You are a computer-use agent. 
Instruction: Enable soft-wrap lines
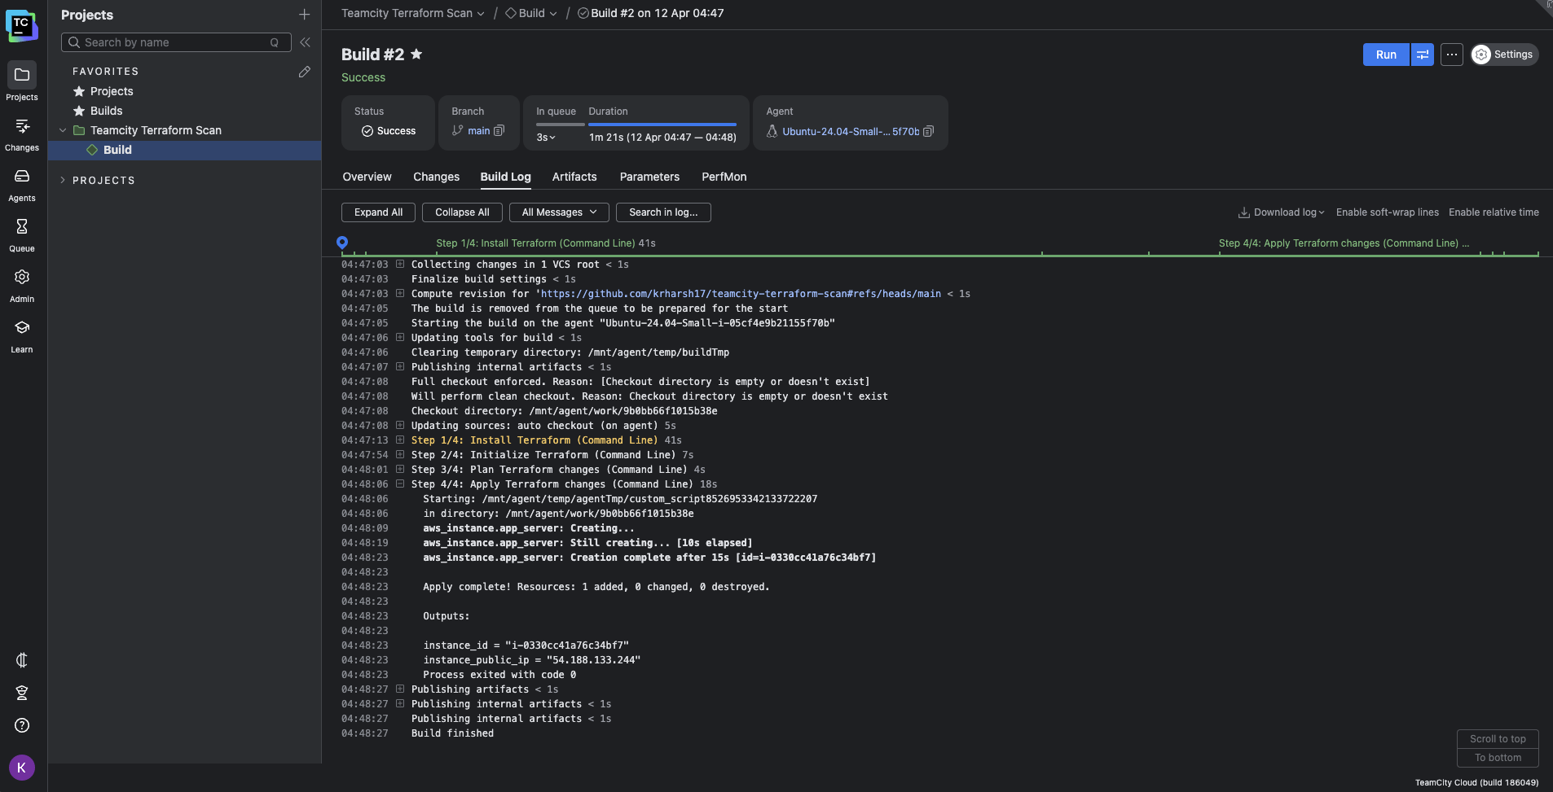(1388, 212)
